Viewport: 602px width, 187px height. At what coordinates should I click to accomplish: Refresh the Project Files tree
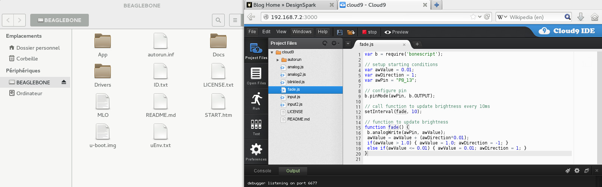pos(325,43)
